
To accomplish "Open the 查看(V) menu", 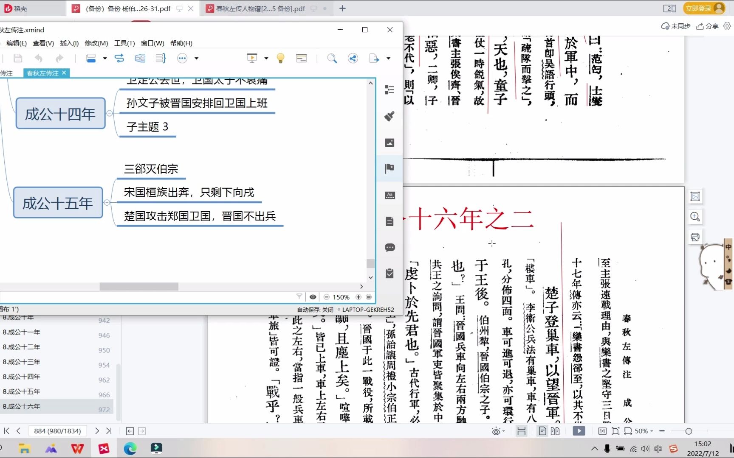I will click(x=43, y=43).
